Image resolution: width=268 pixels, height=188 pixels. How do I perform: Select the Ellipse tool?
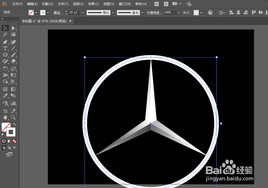5,55
